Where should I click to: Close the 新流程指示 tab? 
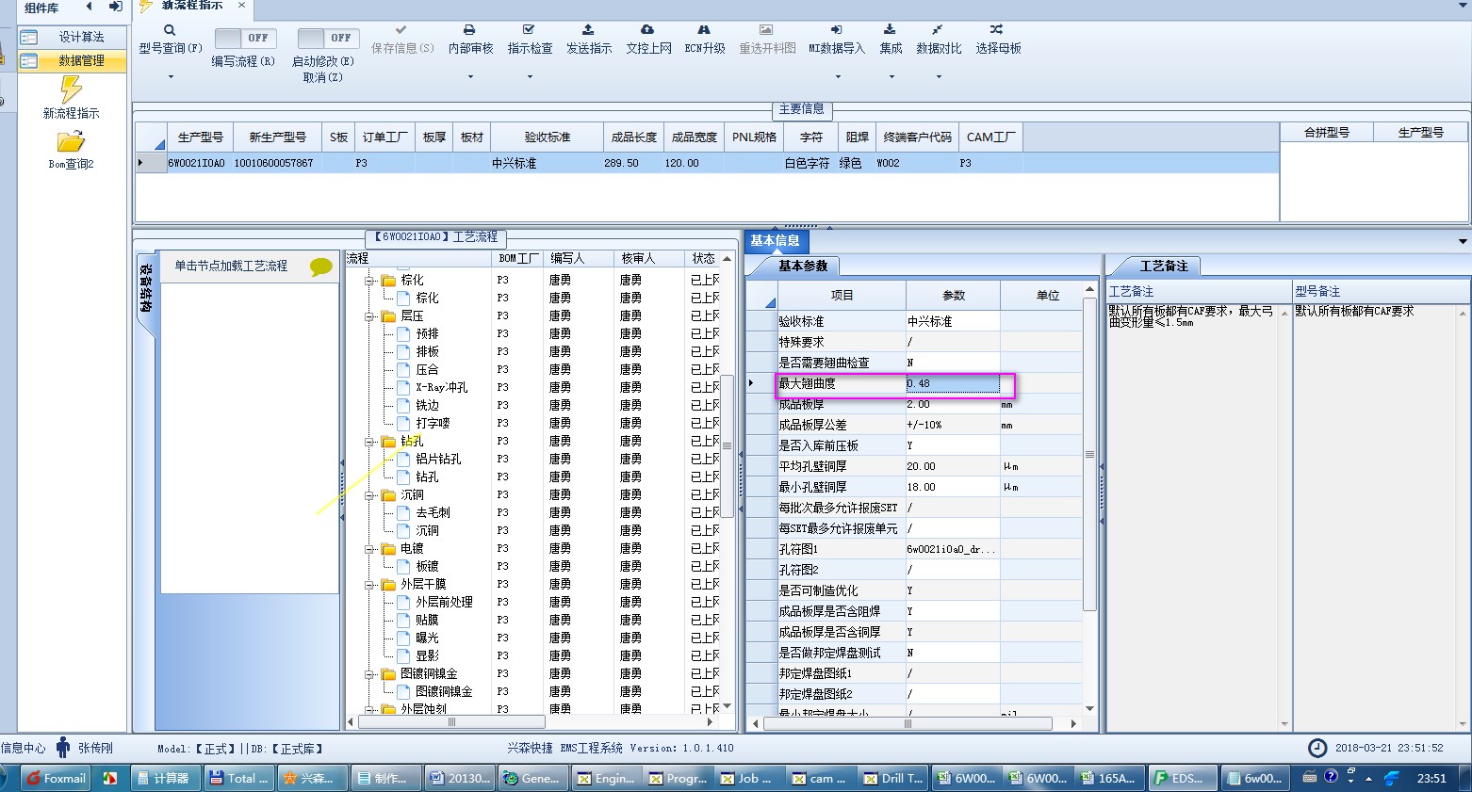point(241,6)
